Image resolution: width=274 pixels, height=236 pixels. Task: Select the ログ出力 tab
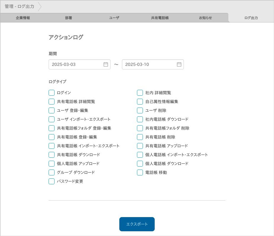[x=251, y=18]
